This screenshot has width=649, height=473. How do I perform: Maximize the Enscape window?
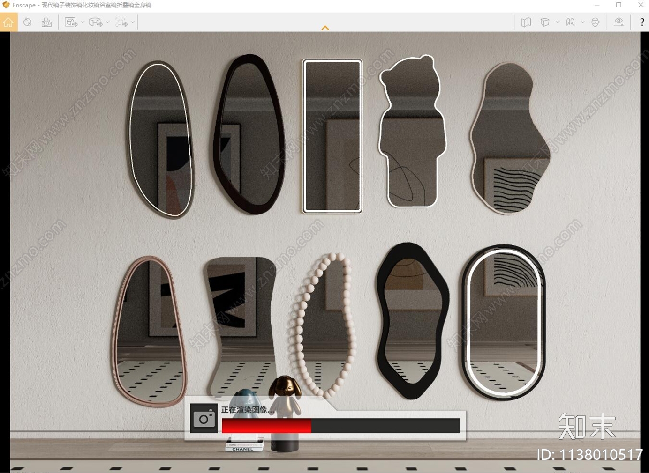tap(619, 5)
